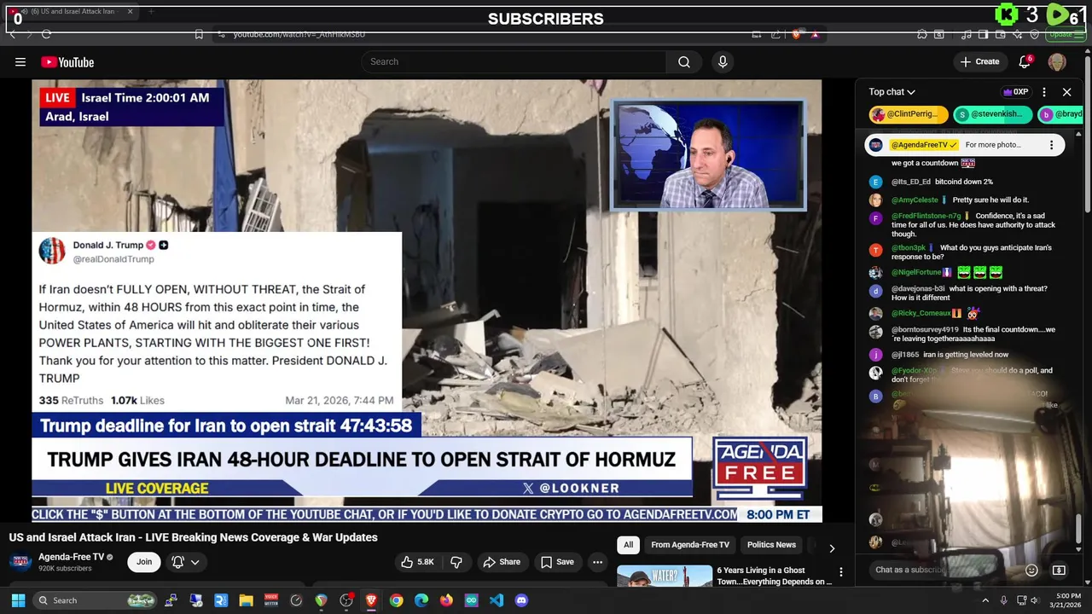Focus the Windows taskbar search box
This screenshot has height=614, width=1092.
coord(96,600)
